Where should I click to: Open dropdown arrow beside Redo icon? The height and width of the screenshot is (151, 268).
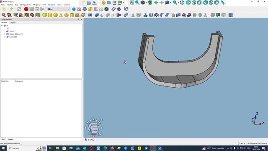pos(15,9)
